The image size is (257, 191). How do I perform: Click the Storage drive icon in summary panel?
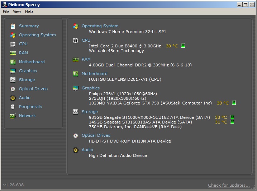(76, 112)
